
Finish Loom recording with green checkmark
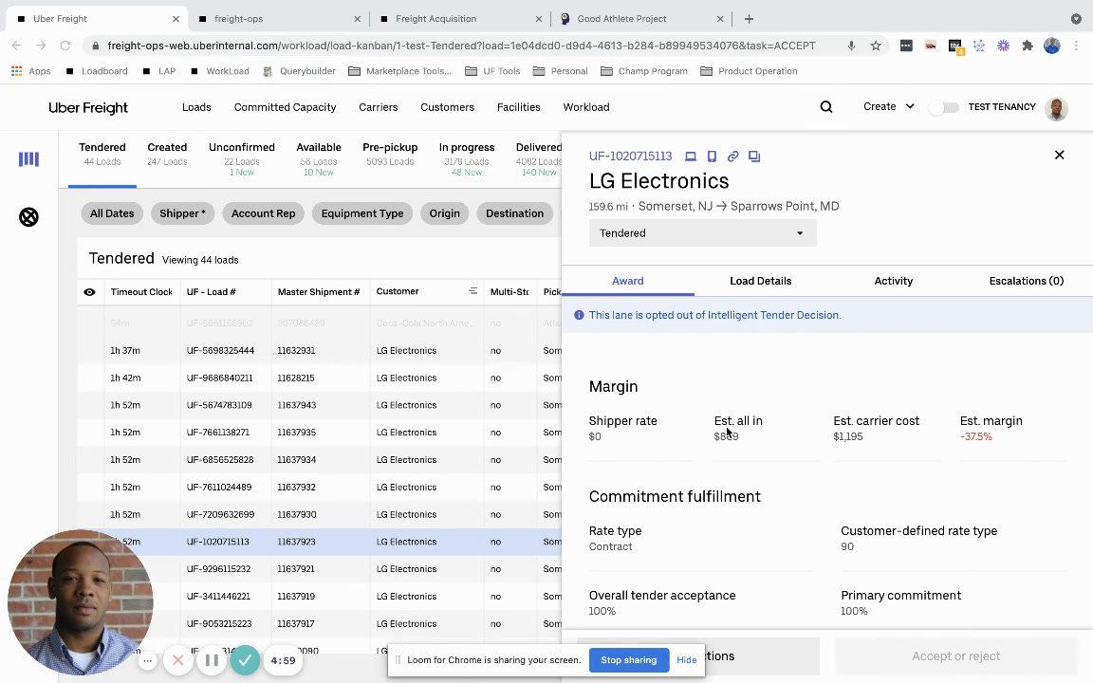[246, 660]
